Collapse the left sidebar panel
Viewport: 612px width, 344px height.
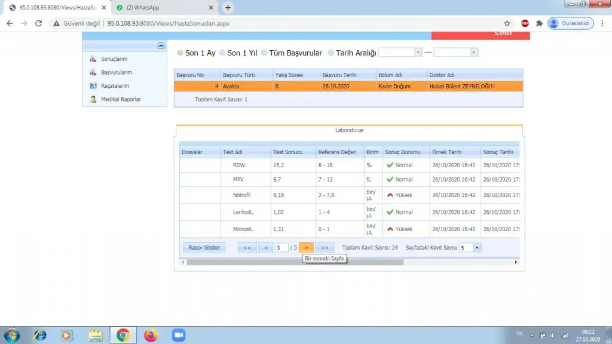coord(161,45)
